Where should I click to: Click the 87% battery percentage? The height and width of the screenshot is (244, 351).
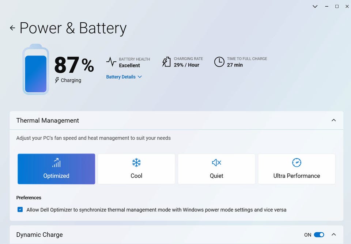(x=74, y=65)
